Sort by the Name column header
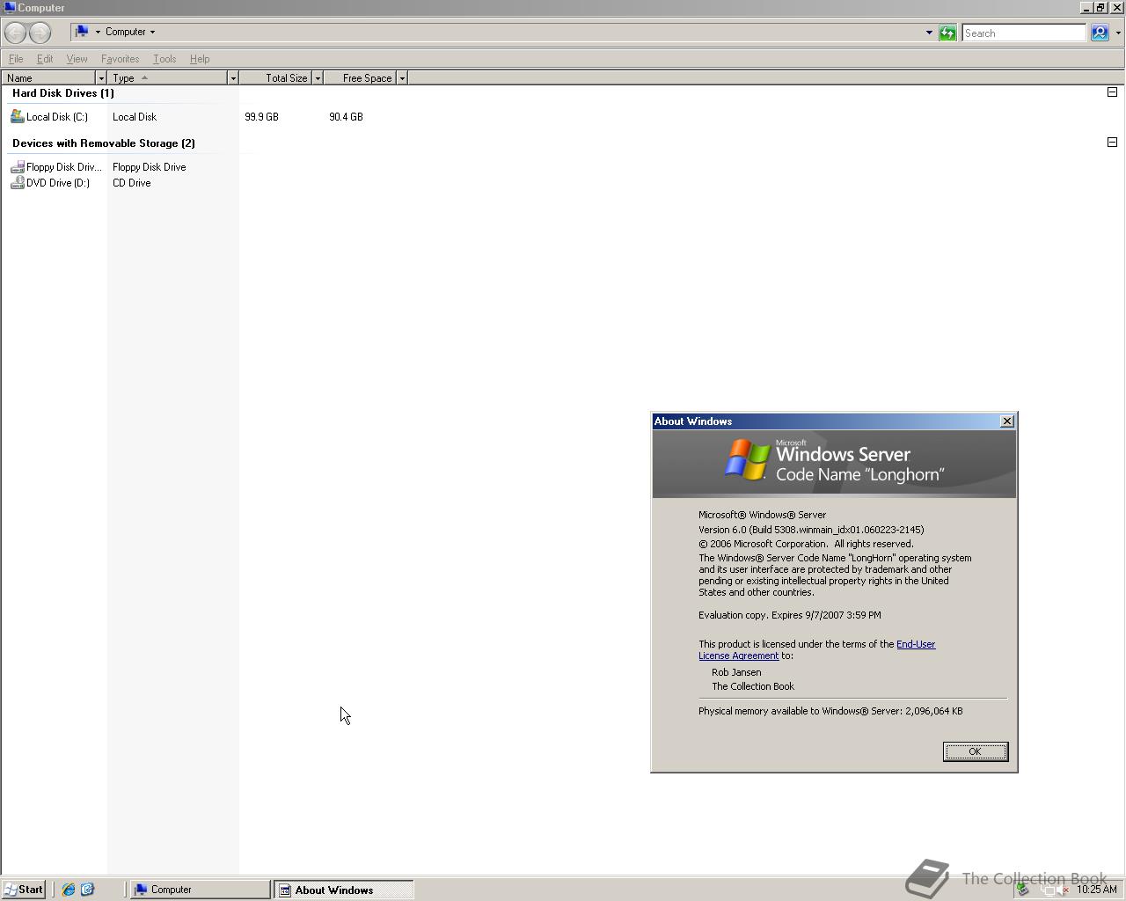 pos(48,78)
